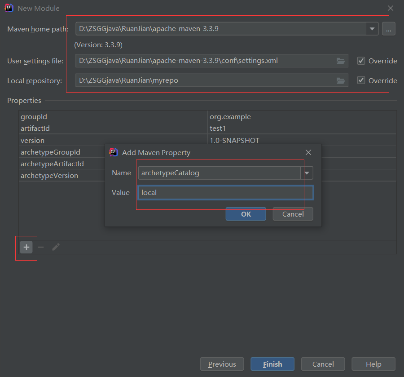Expand the Maven home path dropdown
Screen dimensions: 404x377
click(x=372, y=29)
